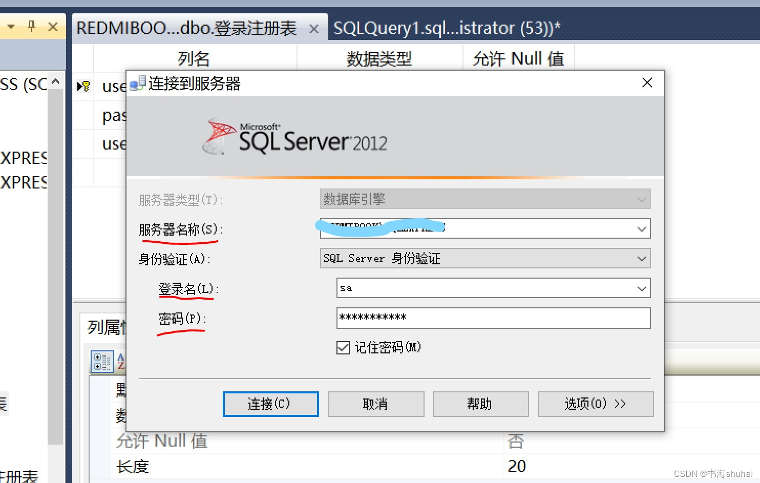The image size is (760, 483).
Task: Toggle the auto-hide pin on the left panel
Action: [x=32, y=27]
